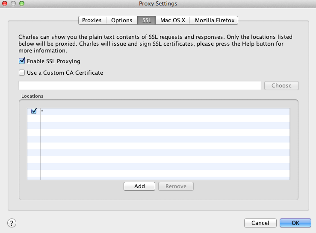The height and width of the screenshot is (233, 316).
Task: Switch to the Proxies tab
Action: point(92,20)
